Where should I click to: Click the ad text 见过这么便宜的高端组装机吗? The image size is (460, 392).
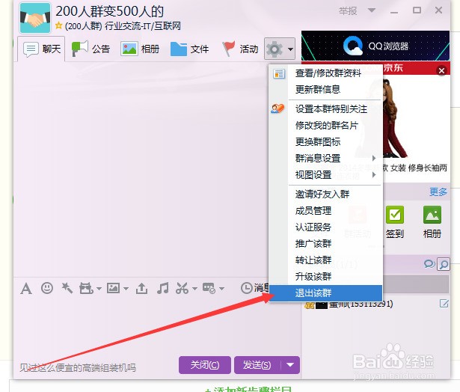(78, 367)
